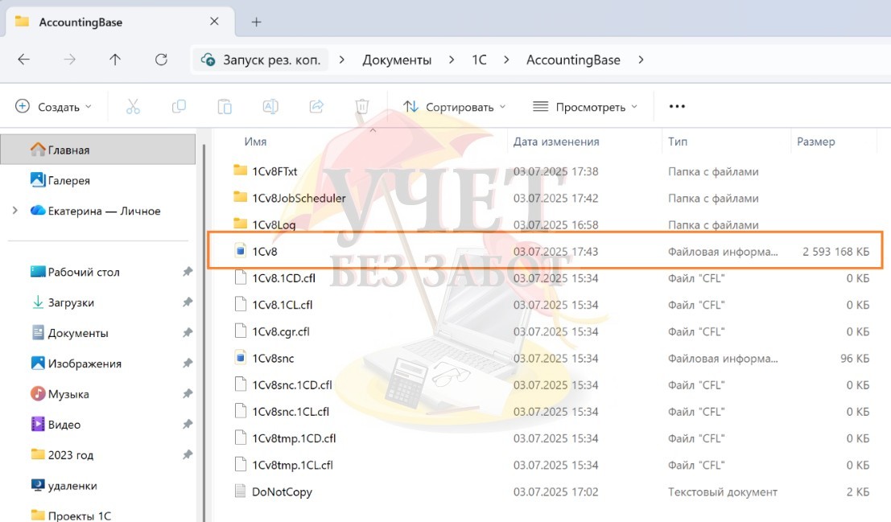Image resolution: width=891 pixels, height=522 pixels.
Task: Click the Share icon in toolbar
Action: coord(316,106)
